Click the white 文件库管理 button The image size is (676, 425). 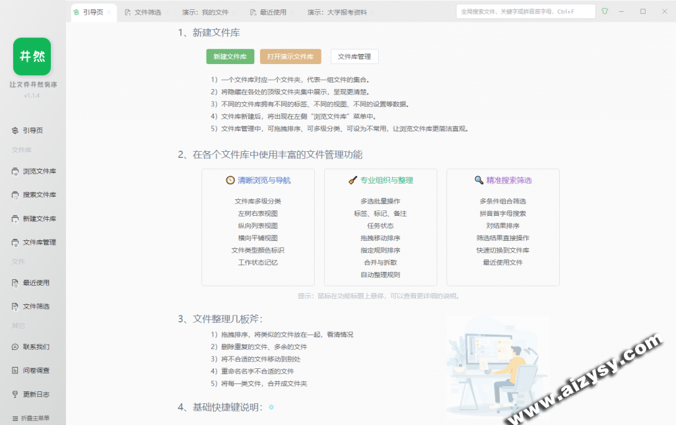coord(355,57)
